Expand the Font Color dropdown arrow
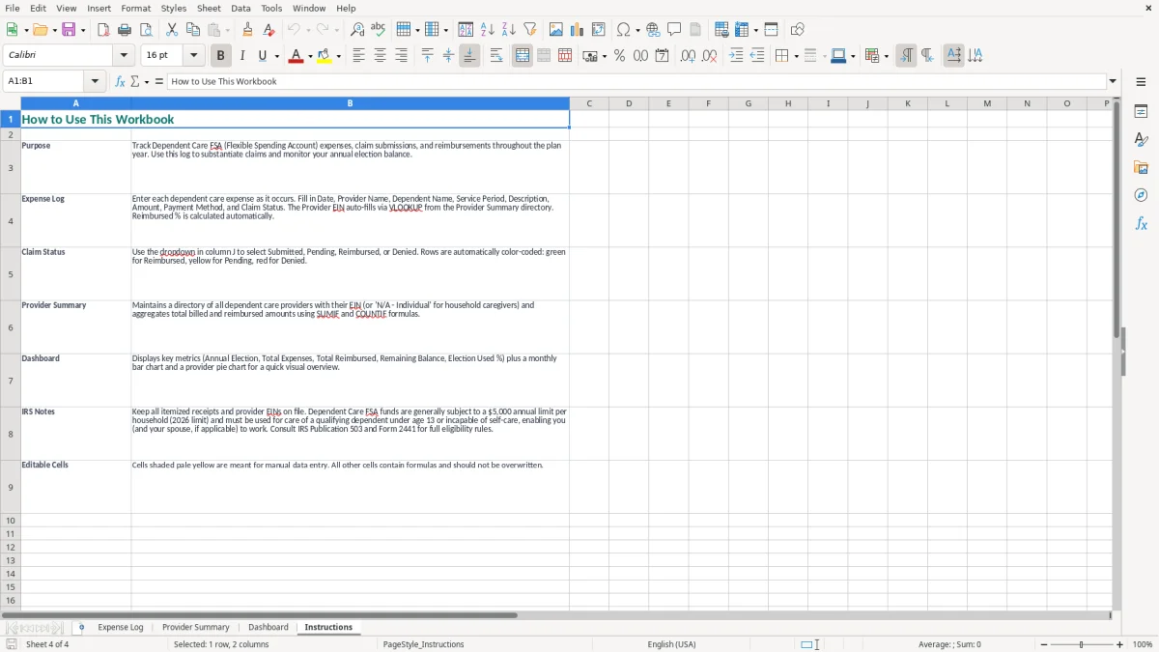Screen dimensions: 1159x652 pyautogui.click(x=310, y=56)
